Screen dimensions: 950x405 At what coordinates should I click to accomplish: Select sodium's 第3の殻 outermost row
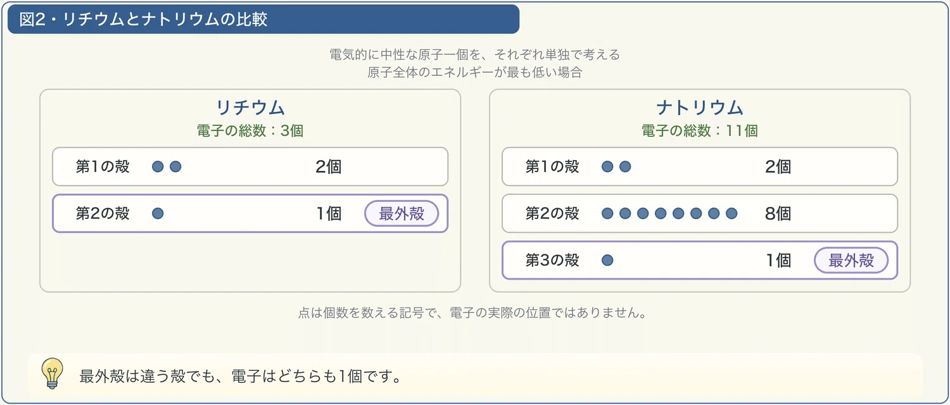pos(700,260)
